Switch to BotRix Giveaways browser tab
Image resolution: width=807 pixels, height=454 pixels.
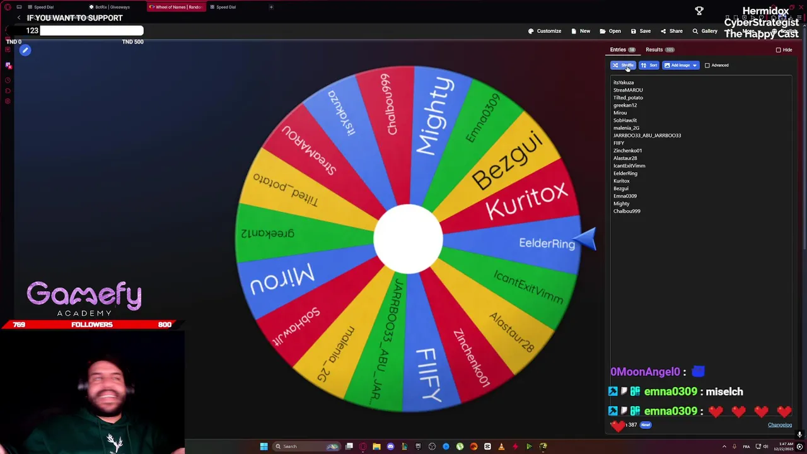click(110, 7)
